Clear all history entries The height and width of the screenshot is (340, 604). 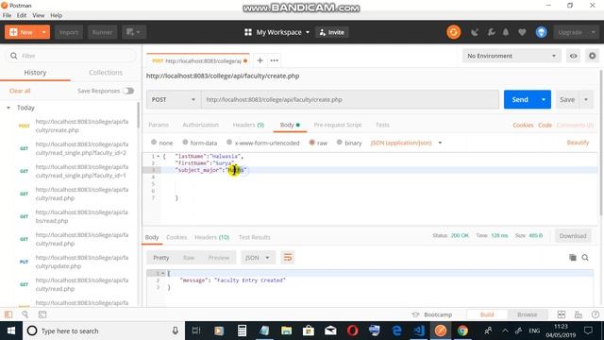(20, 91)
